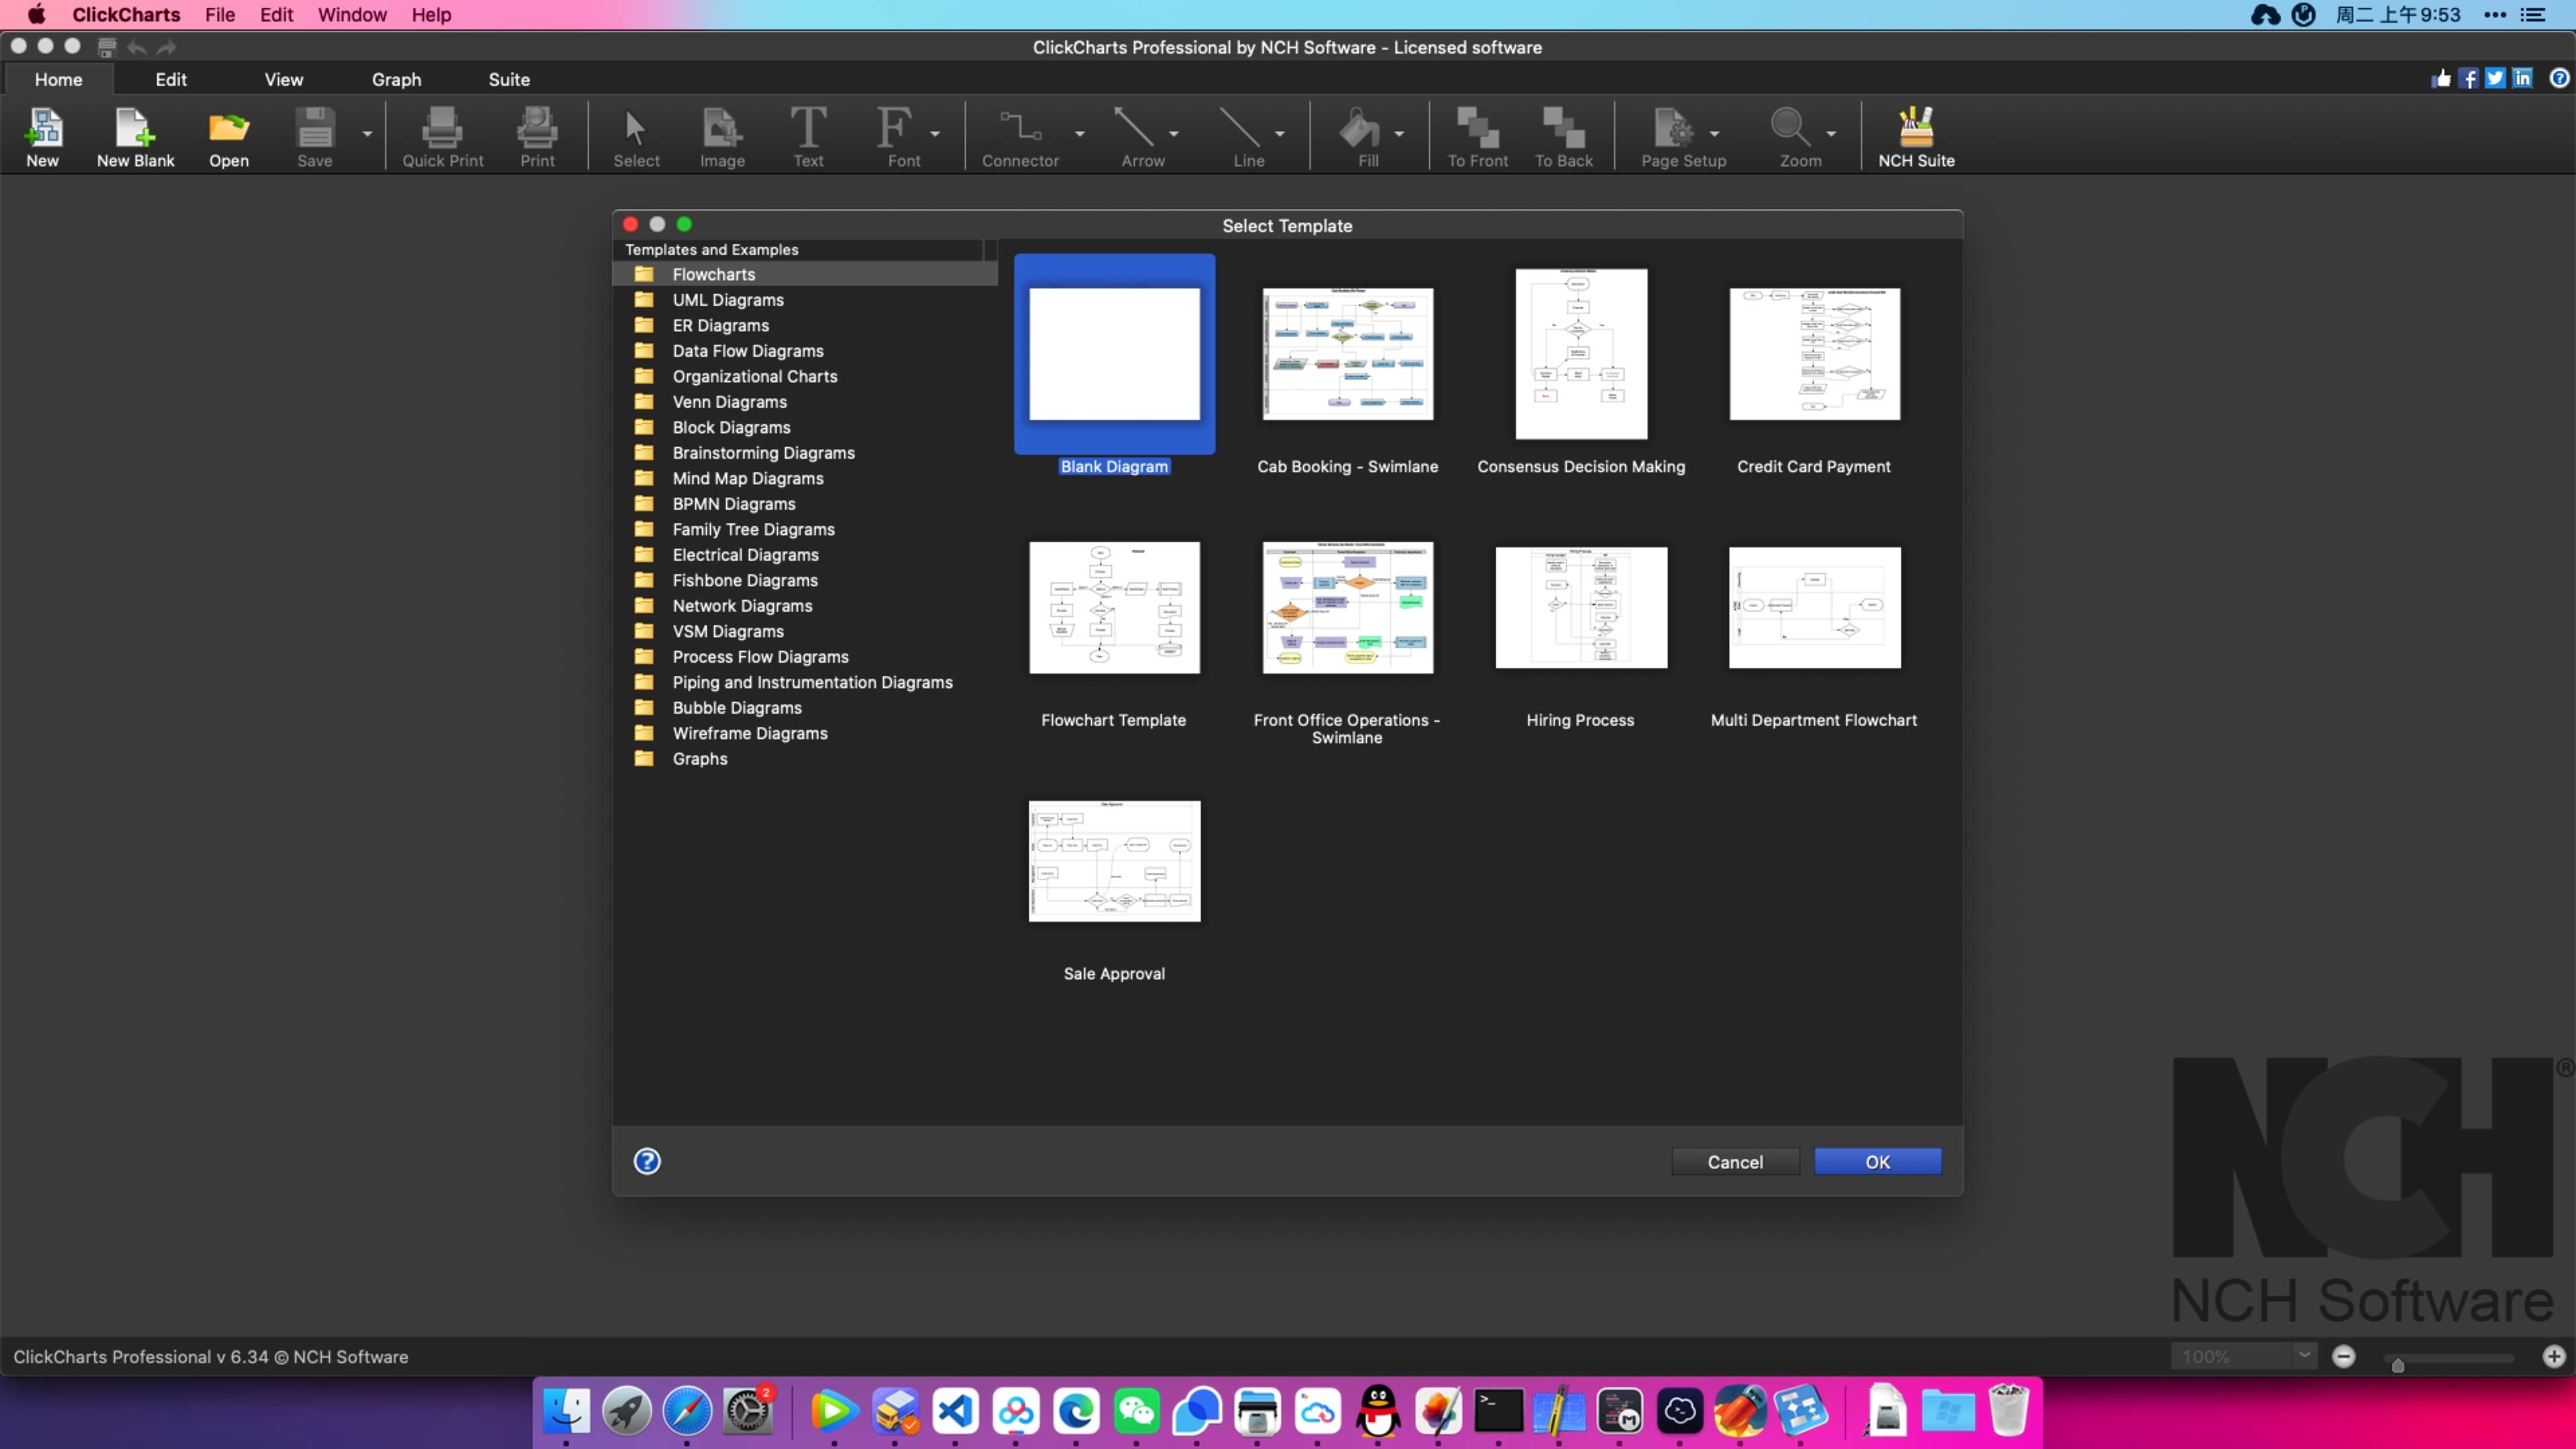Select the Connector tool
The width and height of the screenshot is (2576, 1449).
pyautogui.click(x=1020, y=136)
